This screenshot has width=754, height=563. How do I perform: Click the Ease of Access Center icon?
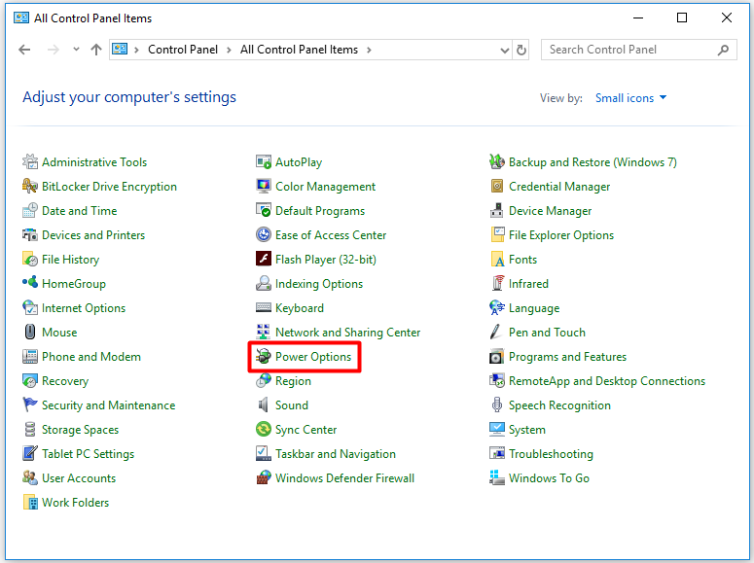coord(264,235)
